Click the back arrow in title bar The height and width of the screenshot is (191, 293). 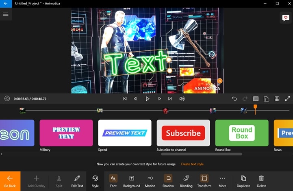(6, 3)
